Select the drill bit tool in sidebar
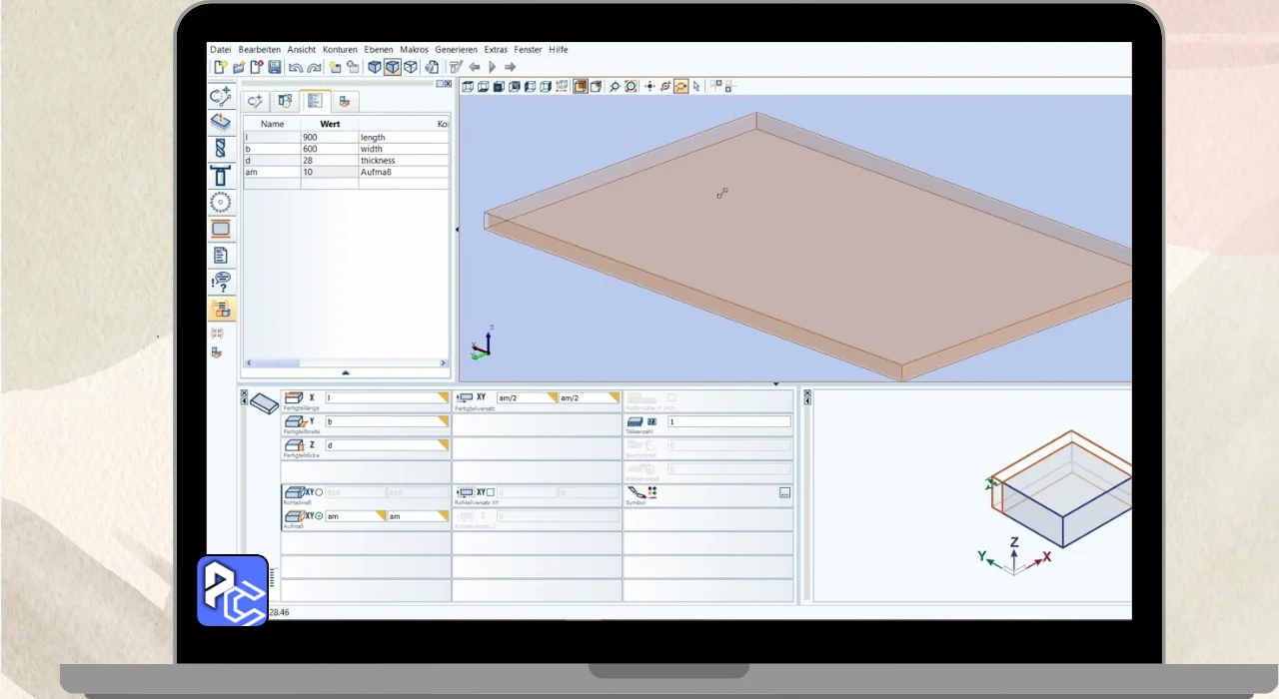The image size is (1279, 699). [x=221, y=149]
